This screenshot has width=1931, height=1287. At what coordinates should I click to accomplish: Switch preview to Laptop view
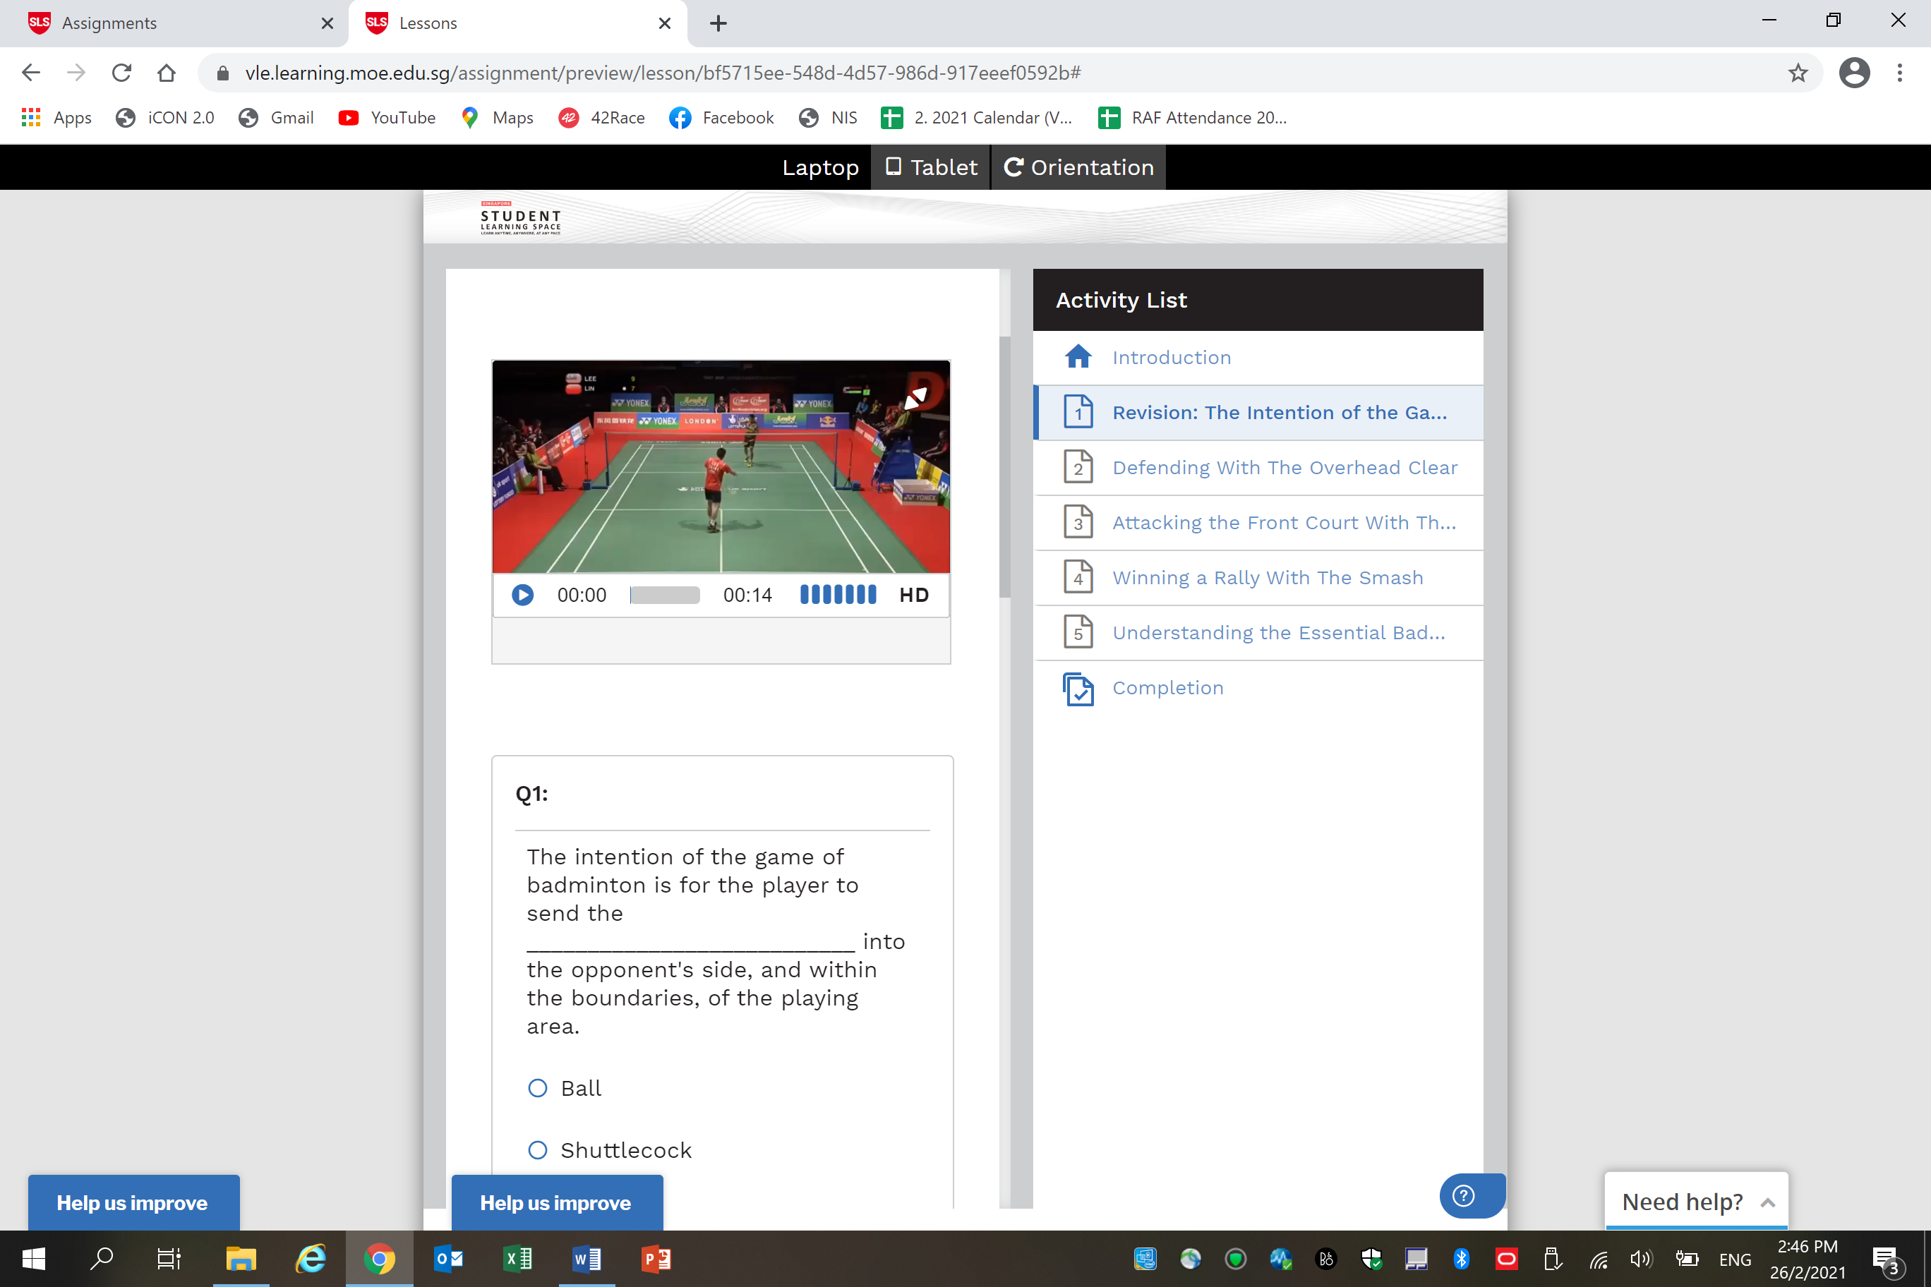[820, 167]
